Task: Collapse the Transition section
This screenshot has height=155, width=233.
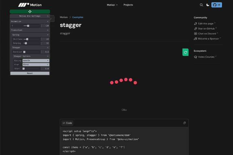Action: [30, 30]
